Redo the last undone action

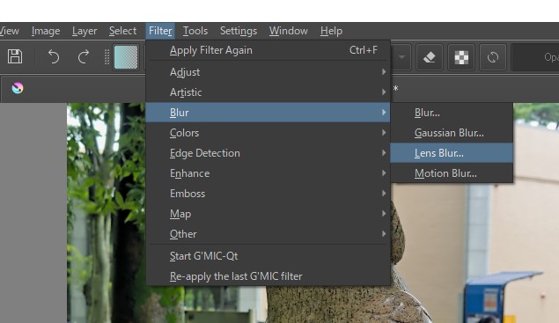click(x=84, y=56)
